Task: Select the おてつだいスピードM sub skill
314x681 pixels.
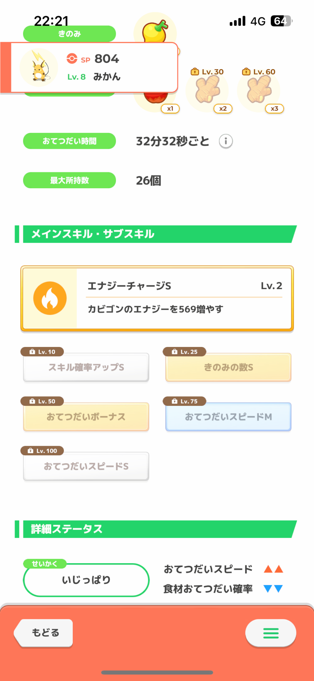Action: coord(228,417)
